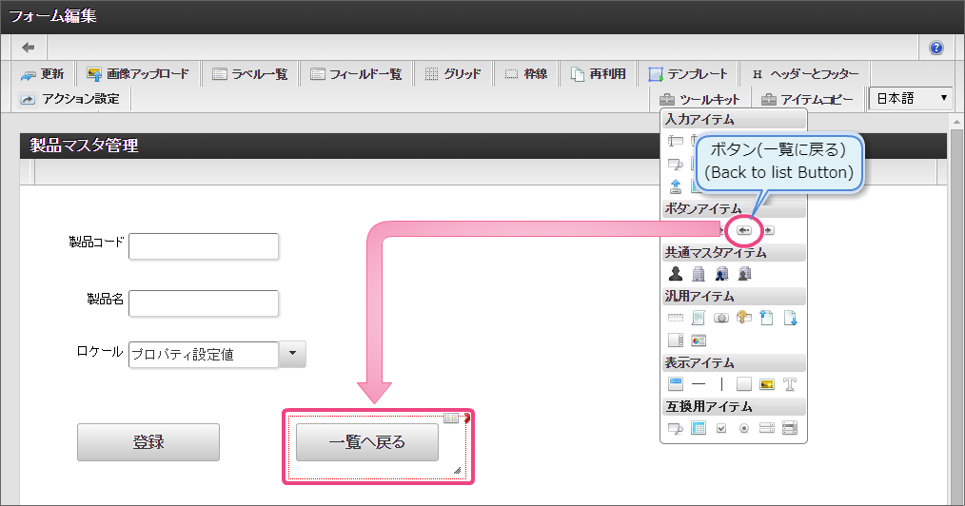Select the blue header bar display item
Viewport: 965px width, 506px height.
click(x=676, y=384)
